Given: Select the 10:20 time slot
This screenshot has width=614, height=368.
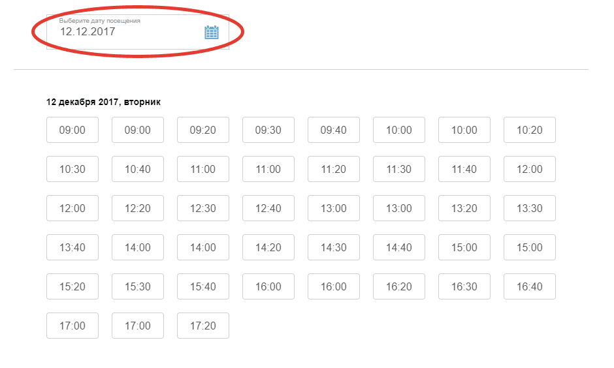Looking at the screenshot, I should [530, 130].
